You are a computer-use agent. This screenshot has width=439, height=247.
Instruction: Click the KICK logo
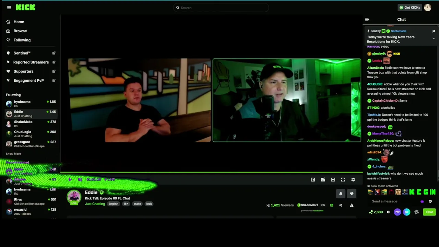[25, 8]
